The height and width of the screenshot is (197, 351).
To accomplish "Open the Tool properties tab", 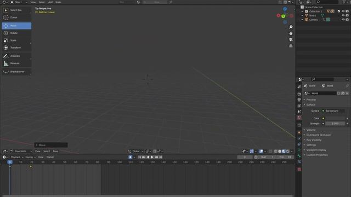I will (299, 86).
